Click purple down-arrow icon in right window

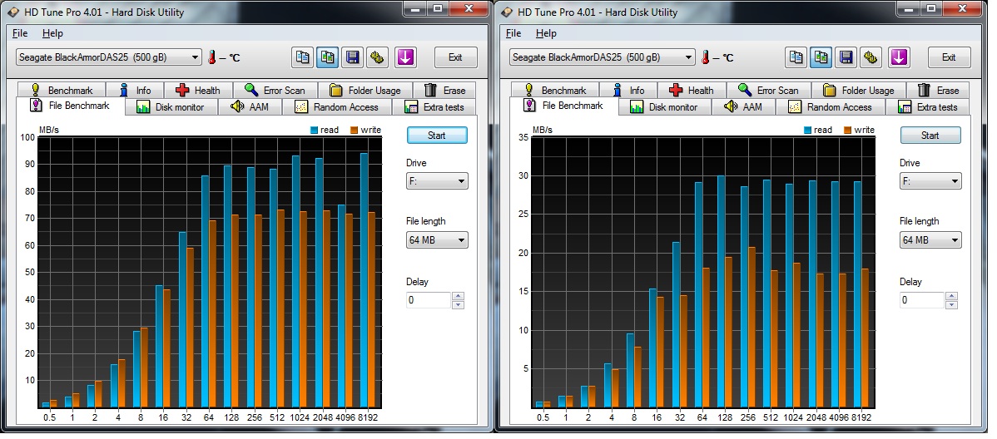click(x=899, y=57)
